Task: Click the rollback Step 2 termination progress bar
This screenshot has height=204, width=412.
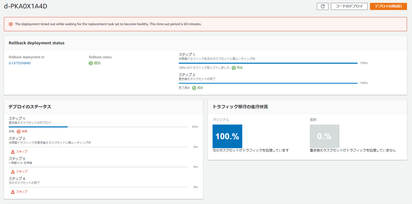Action: tap(268, 83)
